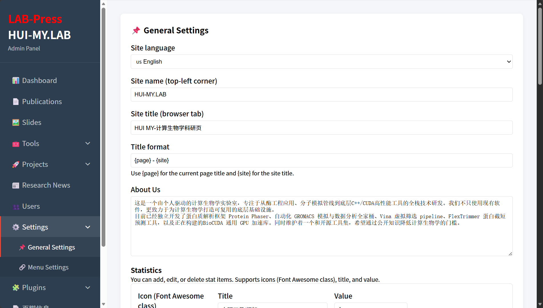
Task: Click the Statistics 'Title' column header
Action: pyautogui.click(x=225, y=296)
